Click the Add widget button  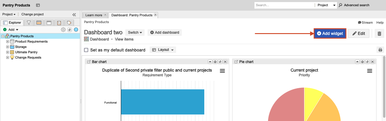[x=330, y=33]
